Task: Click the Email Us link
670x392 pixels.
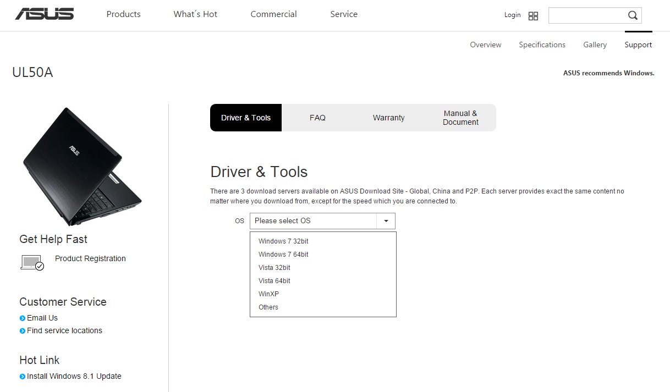Action: 42,318
